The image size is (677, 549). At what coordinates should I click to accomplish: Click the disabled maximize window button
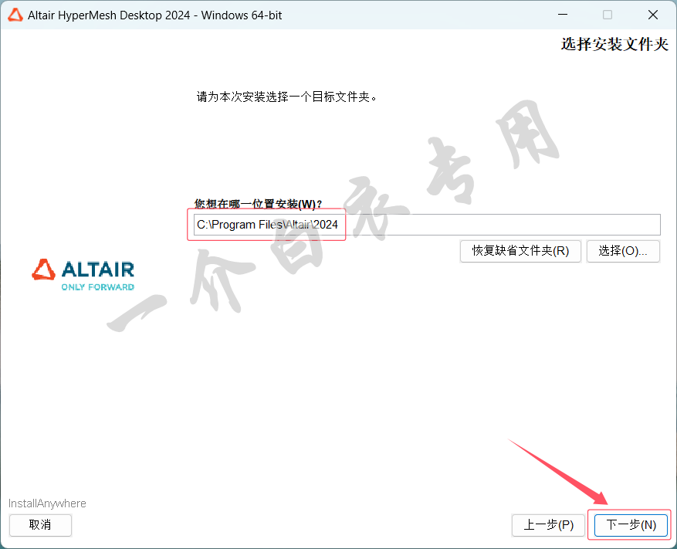pos(608,15)
